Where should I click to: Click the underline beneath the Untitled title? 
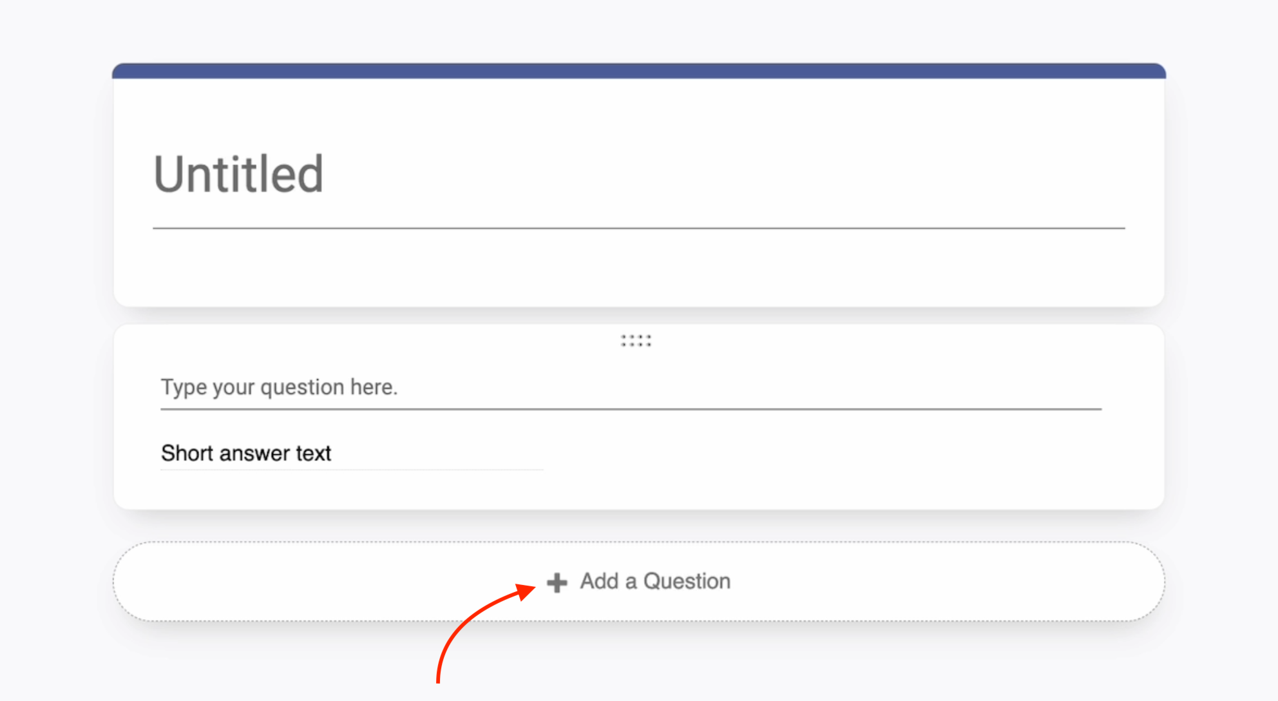point(638,228)
